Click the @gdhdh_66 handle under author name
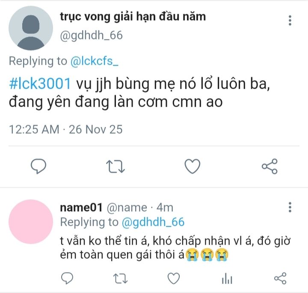This screenshot has height=293, width=308. pyautogui.click(x=91, y=36)
